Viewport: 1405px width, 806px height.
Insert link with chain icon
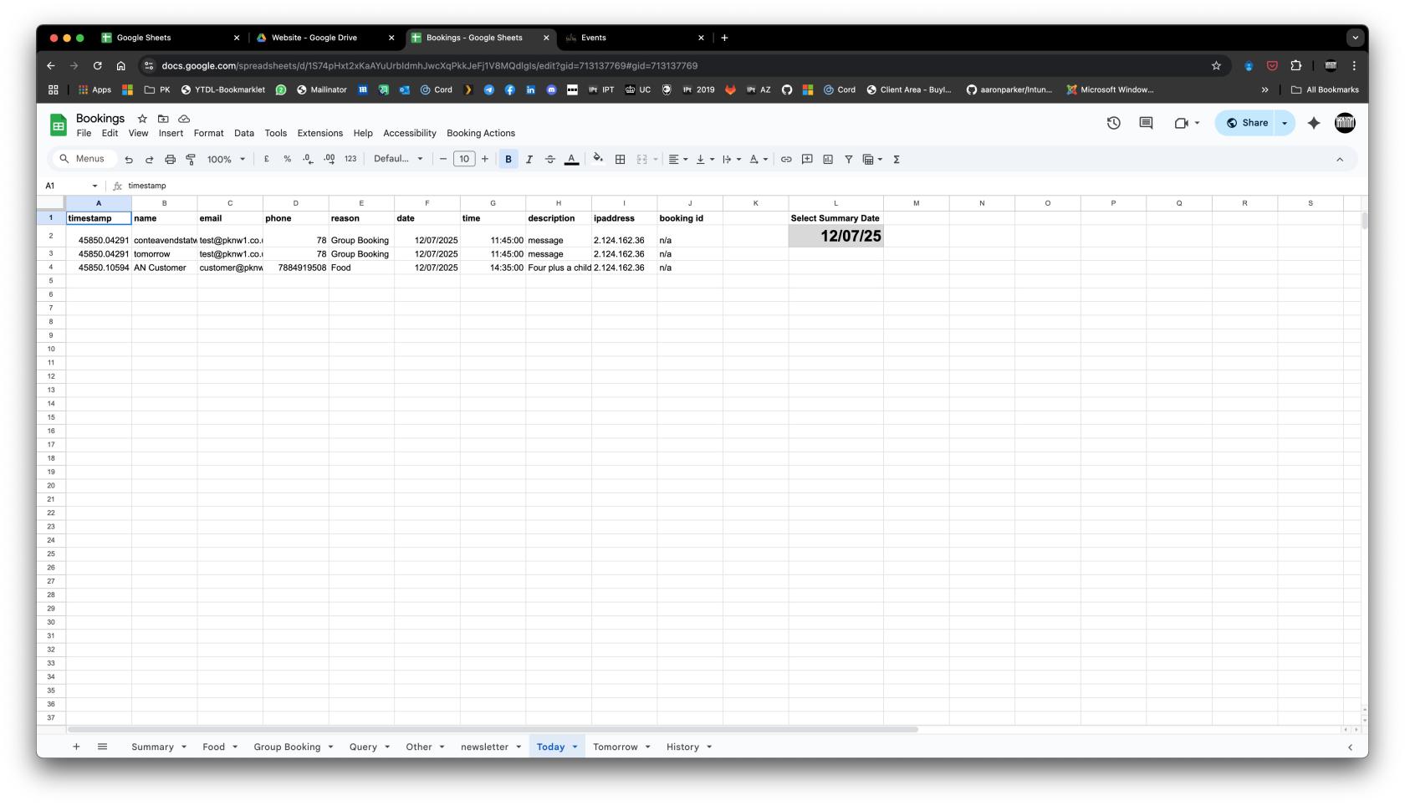click(786, 159)
